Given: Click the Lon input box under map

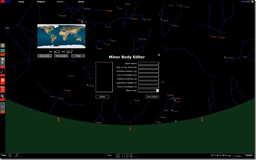Looking at the screenshot, I should tap(69, 52).
